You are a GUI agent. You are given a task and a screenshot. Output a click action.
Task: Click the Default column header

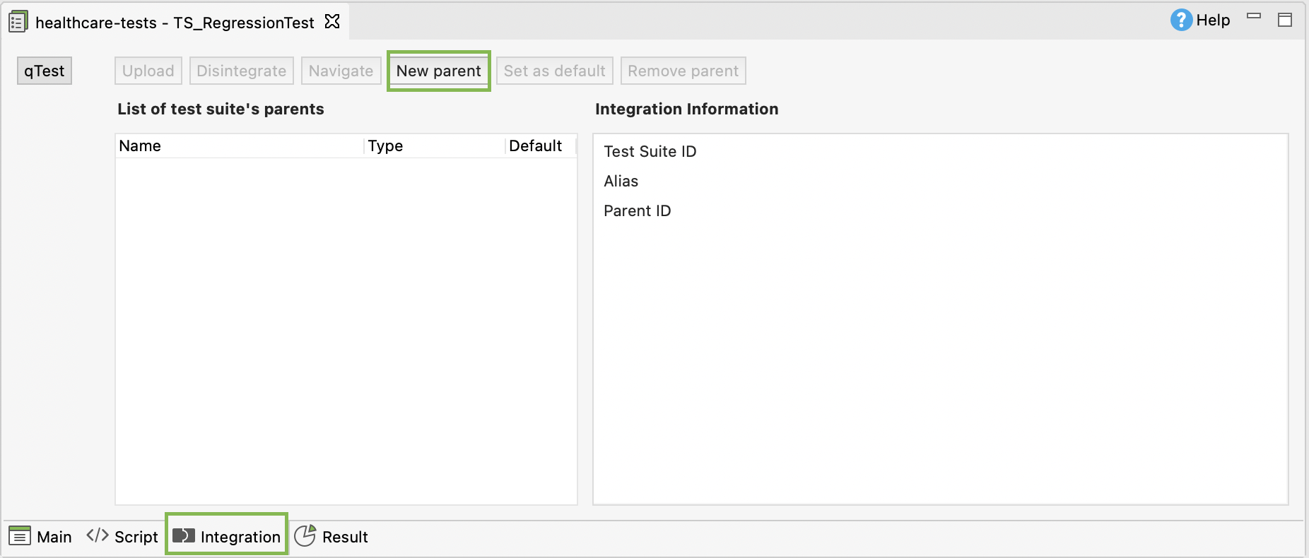coord(535,146)
